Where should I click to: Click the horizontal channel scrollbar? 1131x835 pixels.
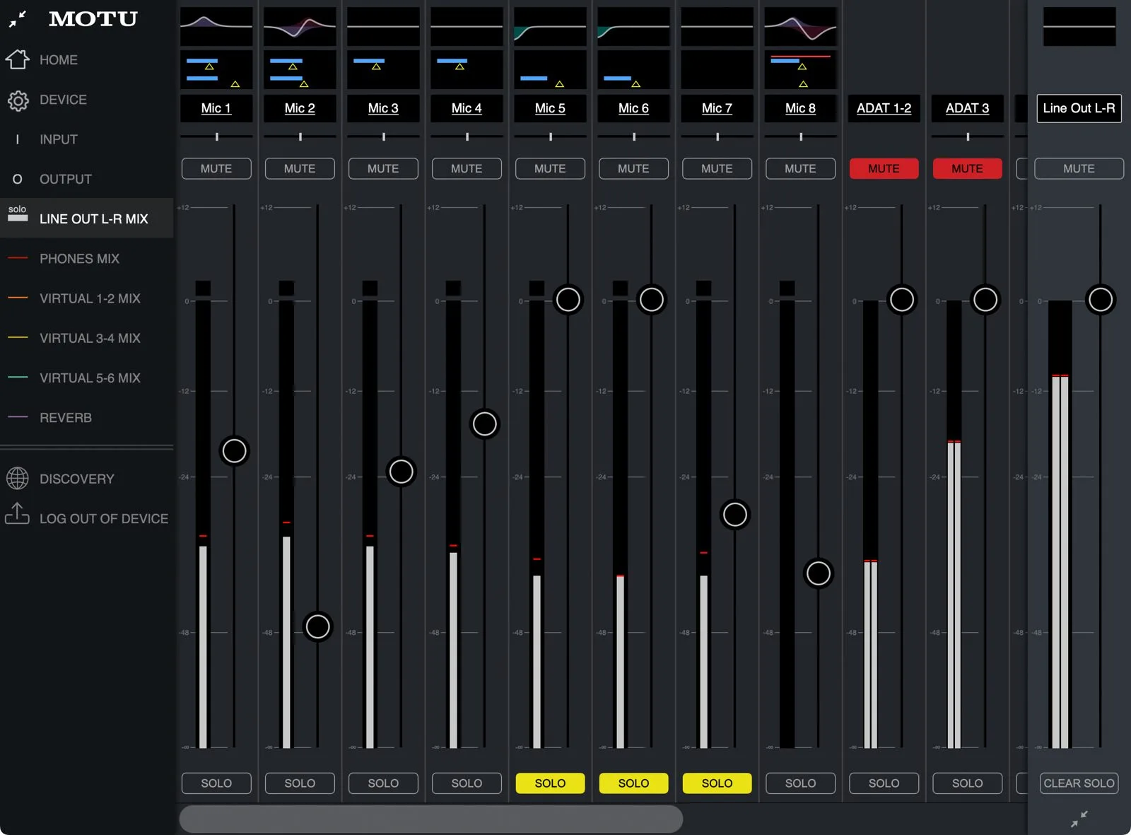coord(431,819)
